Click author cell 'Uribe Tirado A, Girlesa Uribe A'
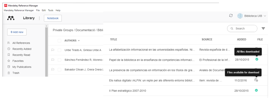276x98 pixels. [x=83, y=50]
